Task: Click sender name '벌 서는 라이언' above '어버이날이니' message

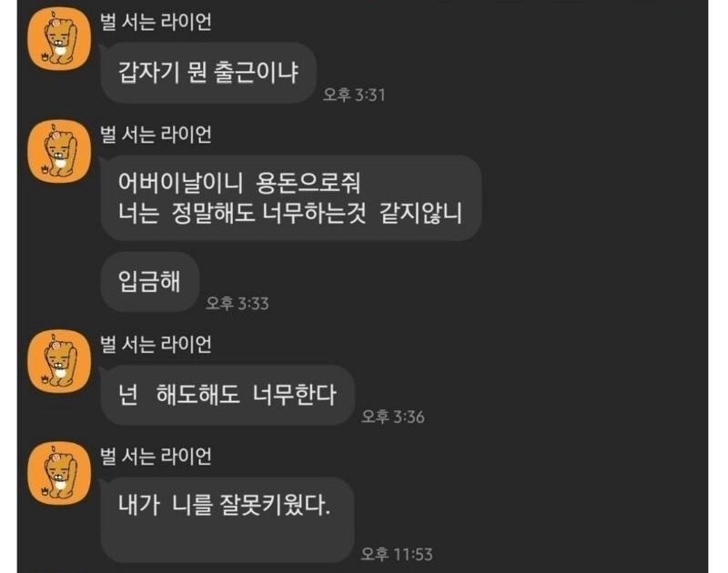Action: [156, 135]
